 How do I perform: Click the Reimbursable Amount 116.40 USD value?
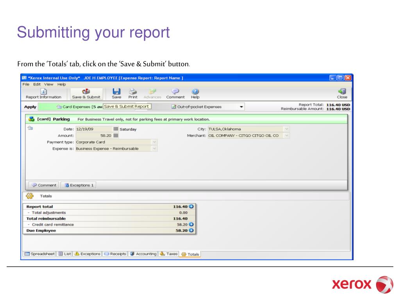pyautogui.click(x=338, y=109)
